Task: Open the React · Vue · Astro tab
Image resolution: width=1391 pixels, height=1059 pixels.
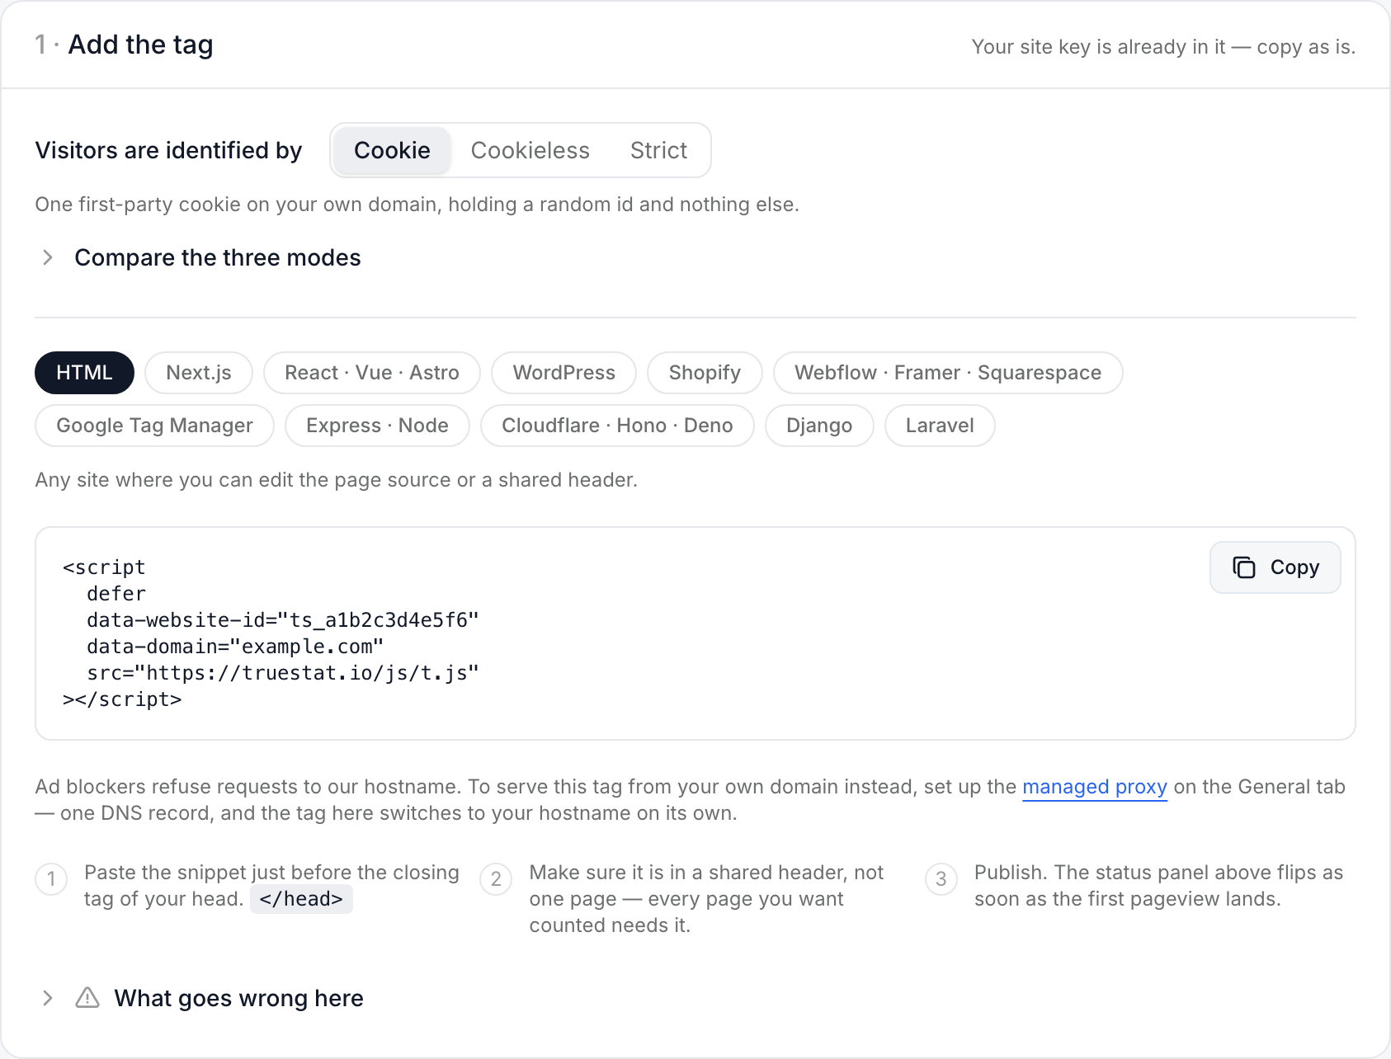Action: point(372,373)
